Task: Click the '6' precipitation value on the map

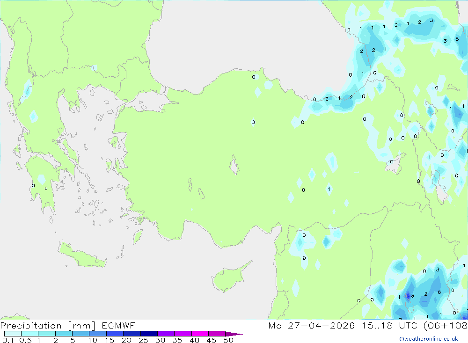Action: [439, 292]
